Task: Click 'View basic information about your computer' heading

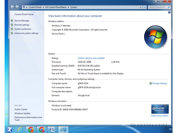Action: pyautogui.click(x=75, y=16)
